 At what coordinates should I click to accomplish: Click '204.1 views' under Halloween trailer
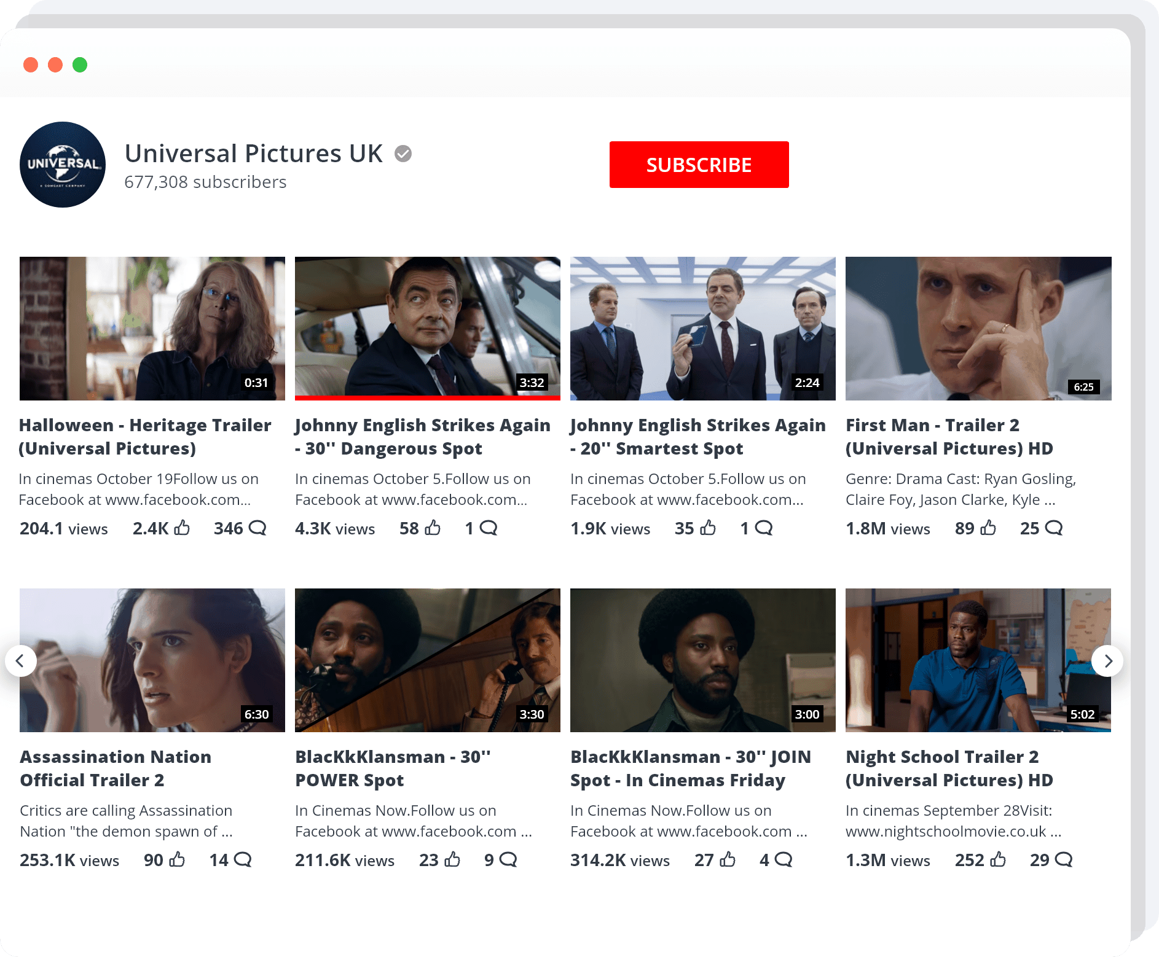[64, 528]
